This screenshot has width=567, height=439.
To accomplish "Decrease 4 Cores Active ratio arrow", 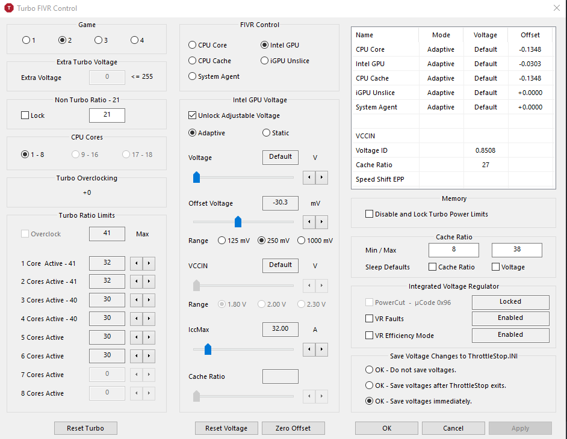I will pyautogui.click(x=136, y=319).
